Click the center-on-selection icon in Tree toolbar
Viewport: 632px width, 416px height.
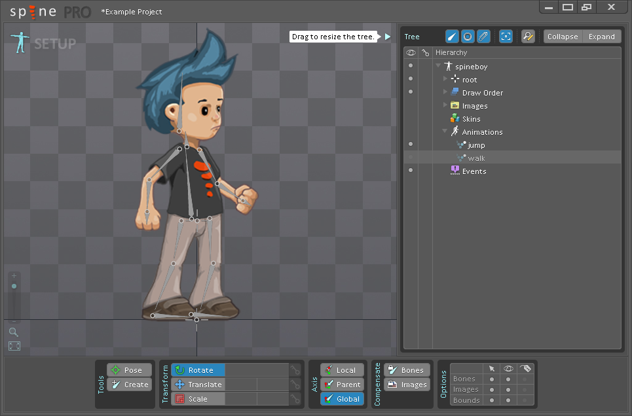[506, 37]
